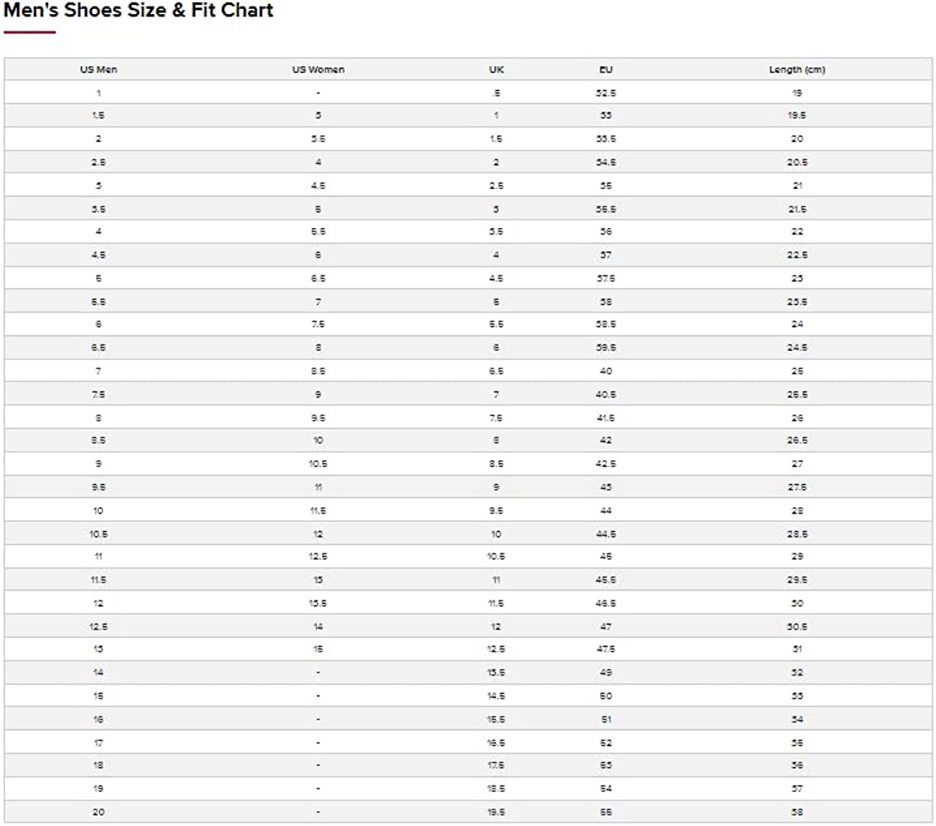936x826 pixels.
Task: Click the EU column header
Action: tap(606, 69)
